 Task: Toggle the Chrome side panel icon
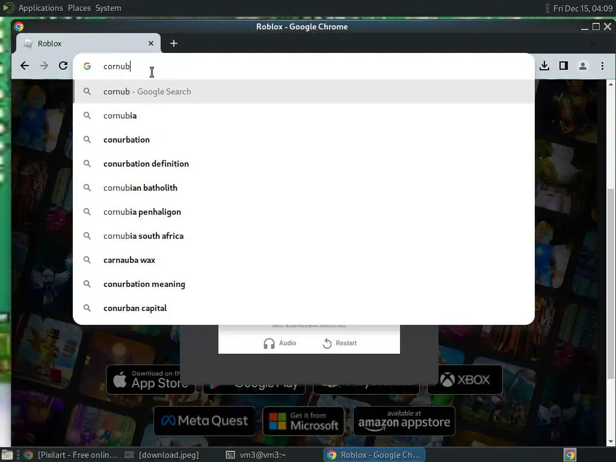(x=563, y=66)
